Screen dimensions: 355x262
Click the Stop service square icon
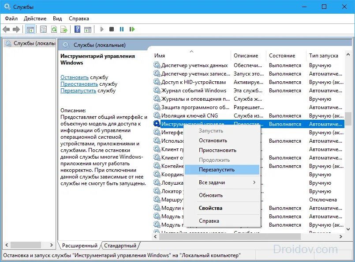(112, 29)
